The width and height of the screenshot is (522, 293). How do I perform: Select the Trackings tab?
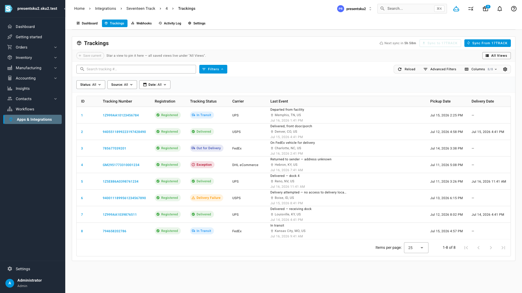[x=115, y=23]
